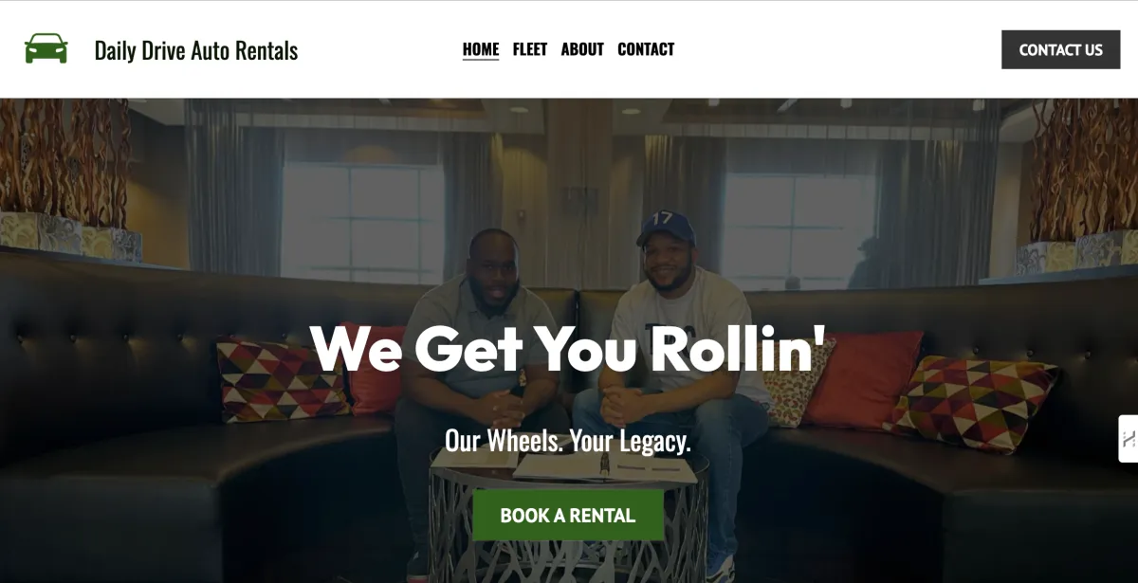Select ABOUT in the navigation bar
The image size is (1138, 583).
[x=582, y=49]
